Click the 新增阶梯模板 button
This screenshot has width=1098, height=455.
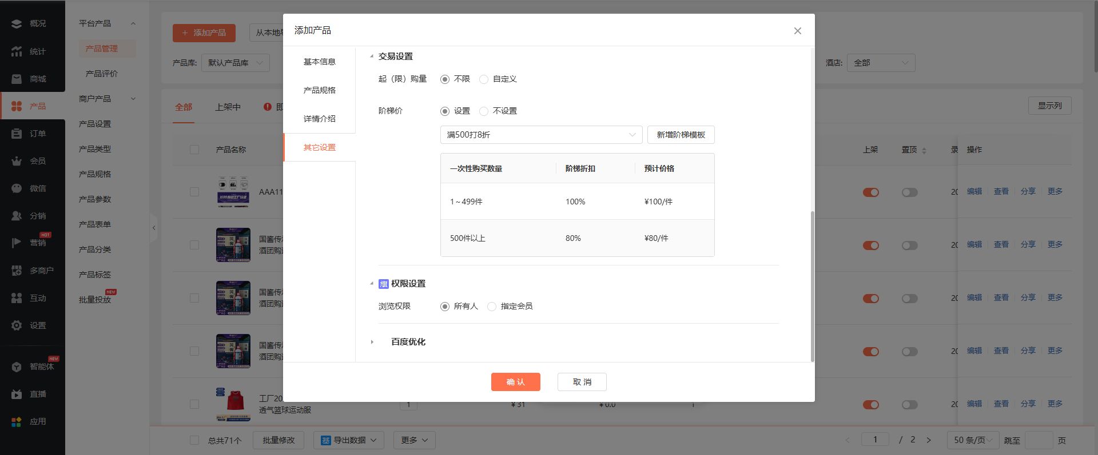coord(681,135)
